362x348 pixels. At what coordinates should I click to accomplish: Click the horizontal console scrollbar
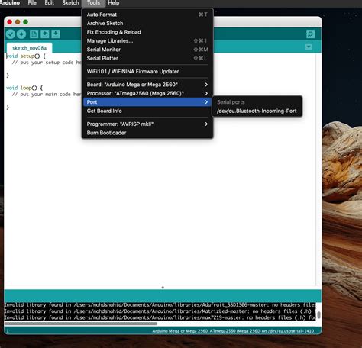click(81, 324)
